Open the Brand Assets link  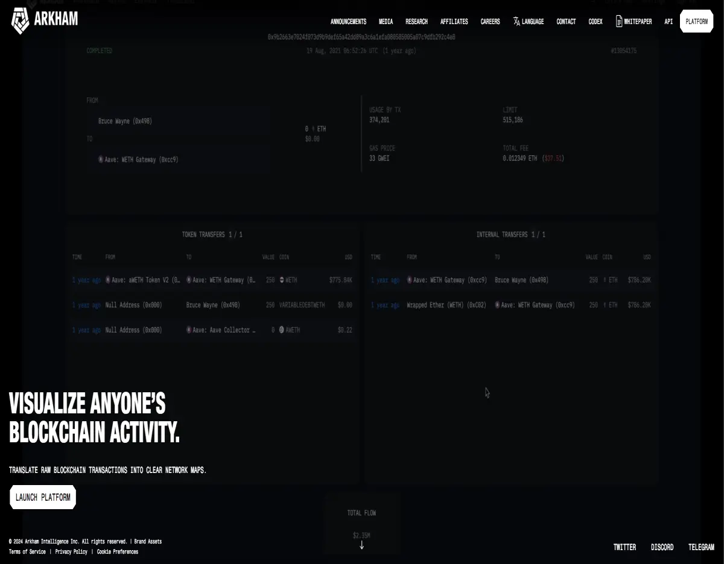point(148,542)
